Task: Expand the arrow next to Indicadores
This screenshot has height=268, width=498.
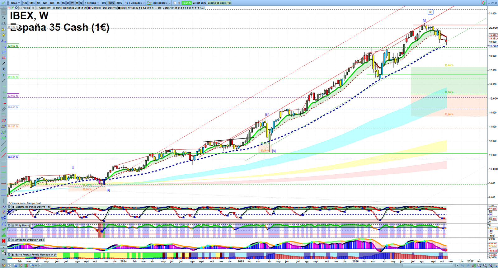Action: 169,3
